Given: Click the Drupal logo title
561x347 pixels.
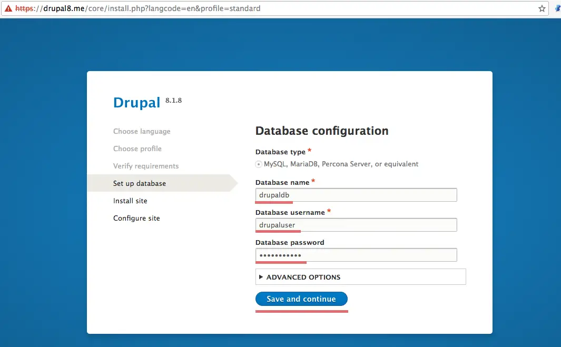Looking at the screenshot, I should point(136,103).
